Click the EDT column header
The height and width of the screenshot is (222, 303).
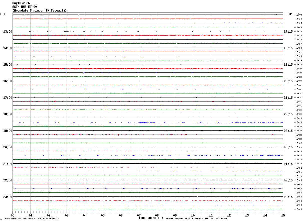click(x=3, y=14)
